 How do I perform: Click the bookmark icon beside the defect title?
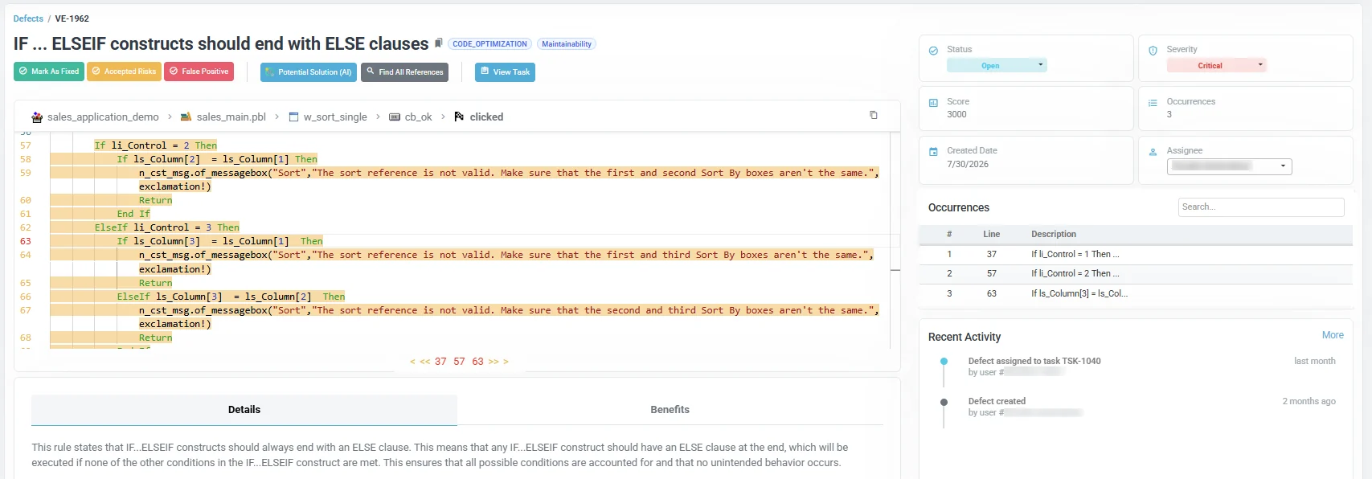[x=439, y=43]
